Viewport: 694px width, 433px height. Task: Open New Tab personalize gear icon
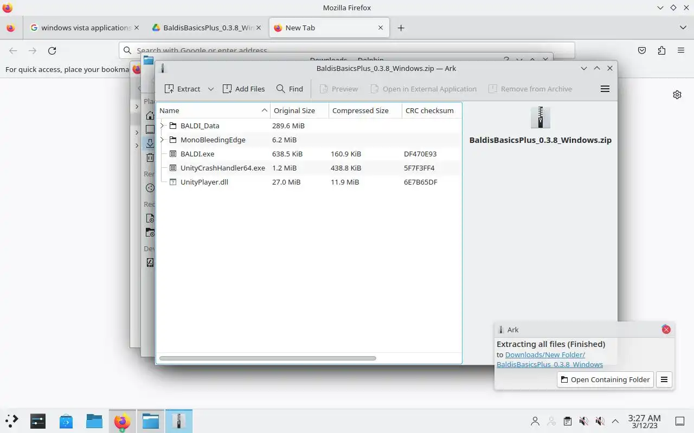677,95
